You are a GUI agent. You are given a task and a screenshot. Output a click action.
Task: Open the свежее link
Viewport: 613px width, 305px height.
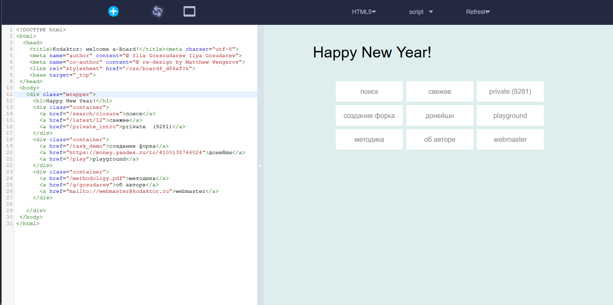click(440, 91)
